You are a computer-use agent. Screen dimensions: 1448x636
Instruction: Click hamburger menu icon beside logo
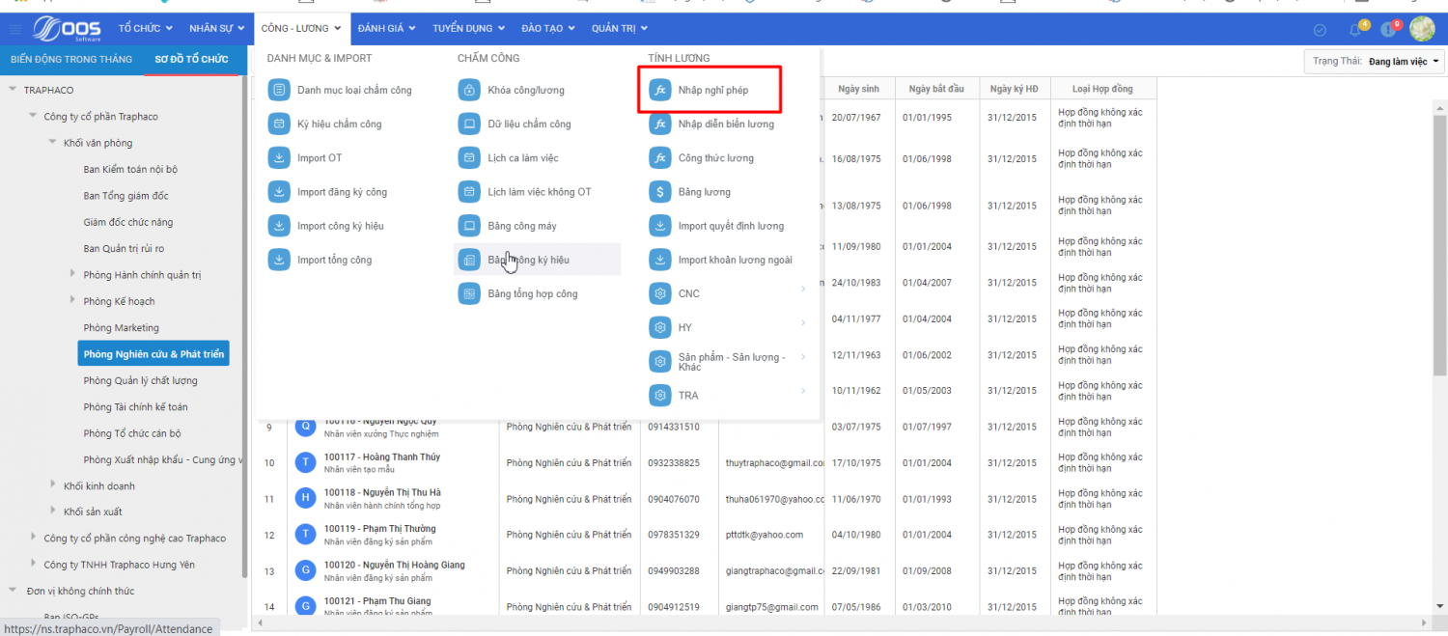(x=14, y=29)
